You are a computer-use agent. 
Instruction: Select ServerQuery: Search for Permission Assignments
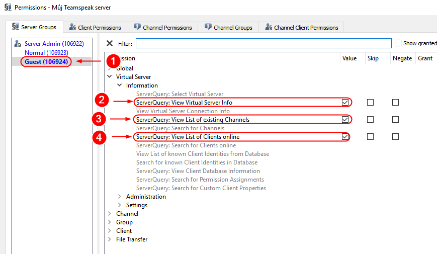[200, 180]
